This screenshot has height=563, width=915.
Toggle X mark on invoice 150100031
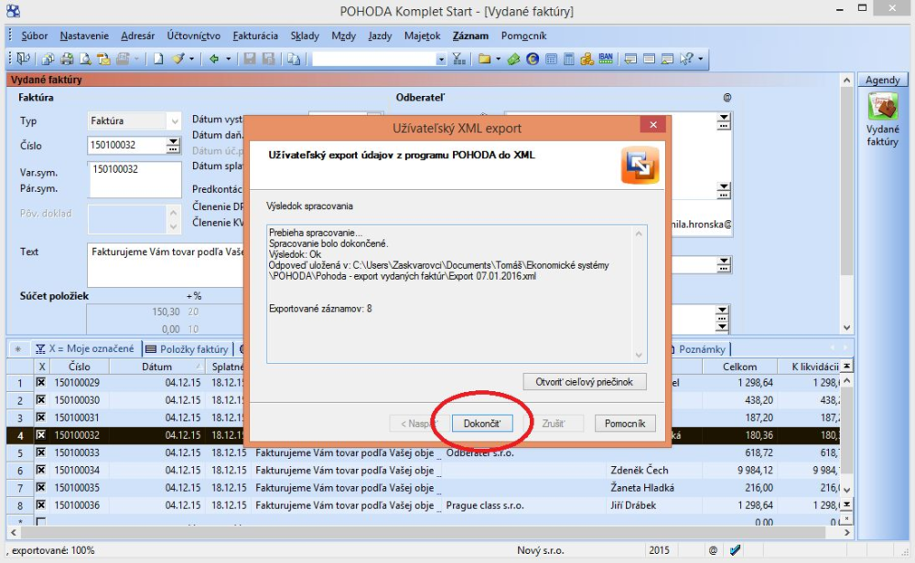coord(41,418)
